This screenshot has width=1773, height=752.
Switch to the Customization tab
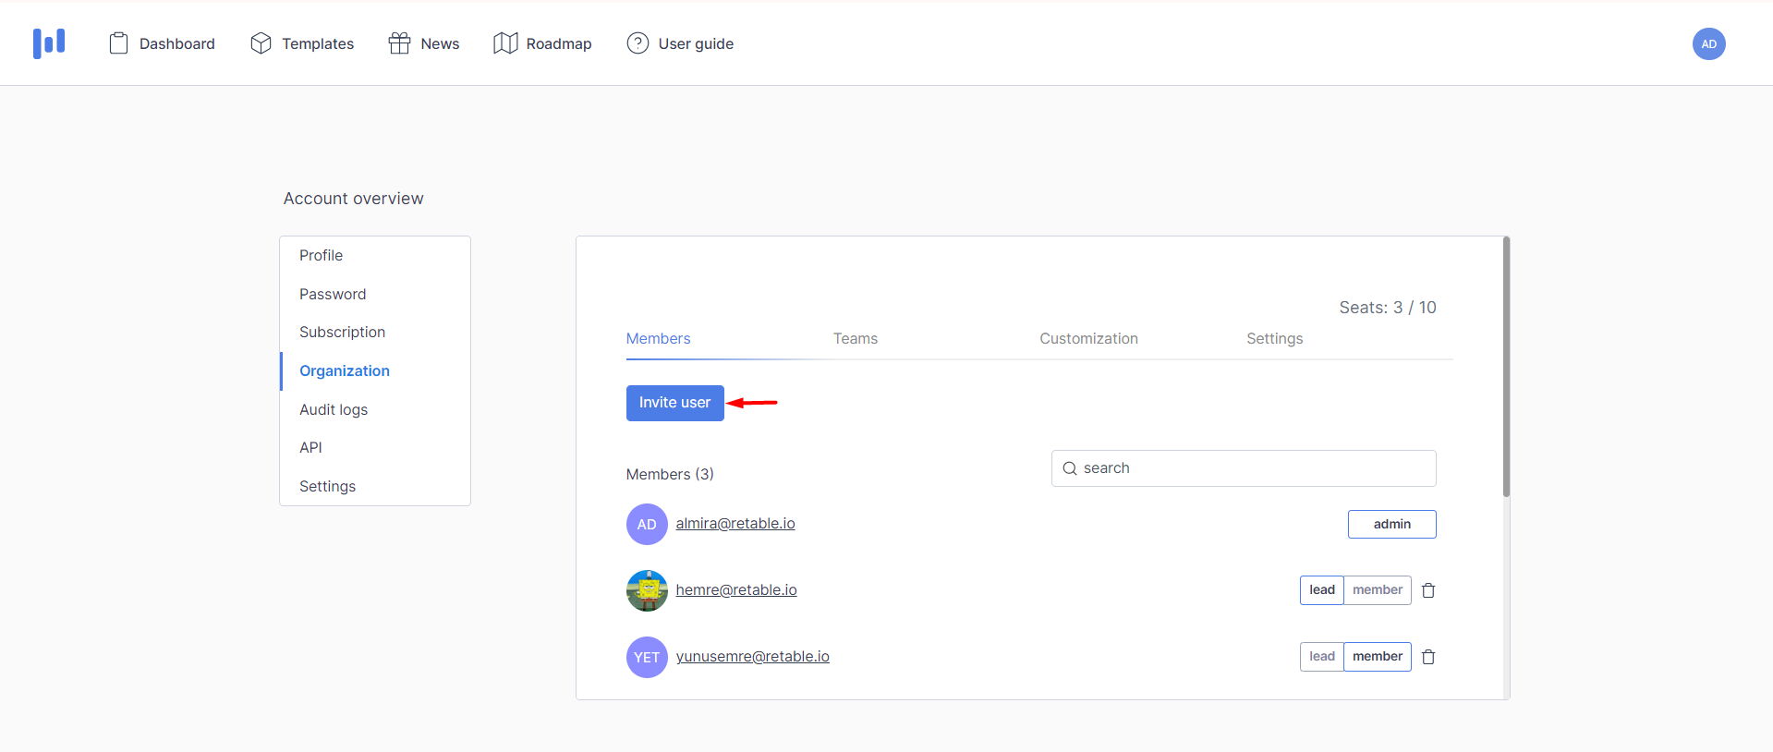(1088, 339)
